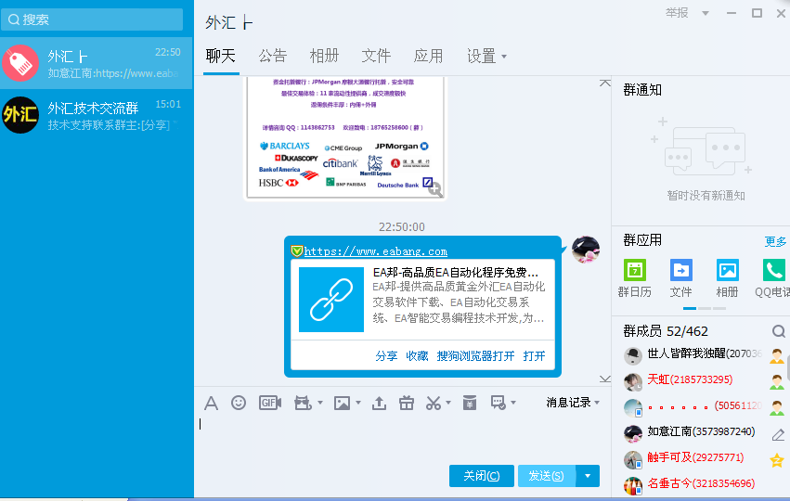The image size is (790, 501).
Task: Click 搜狗浏览器打开 on link card
Action: coord(475,356)
